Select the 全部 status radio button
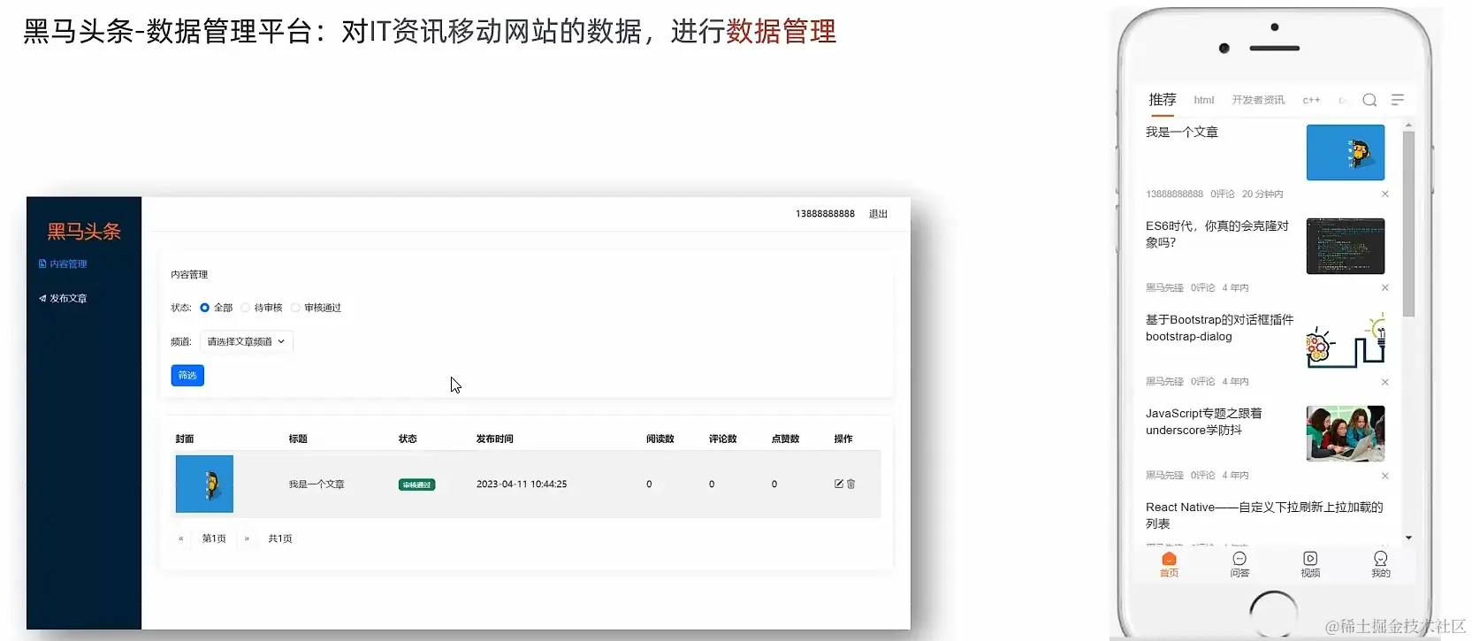The image size is (1472, 641). (204, 308)
